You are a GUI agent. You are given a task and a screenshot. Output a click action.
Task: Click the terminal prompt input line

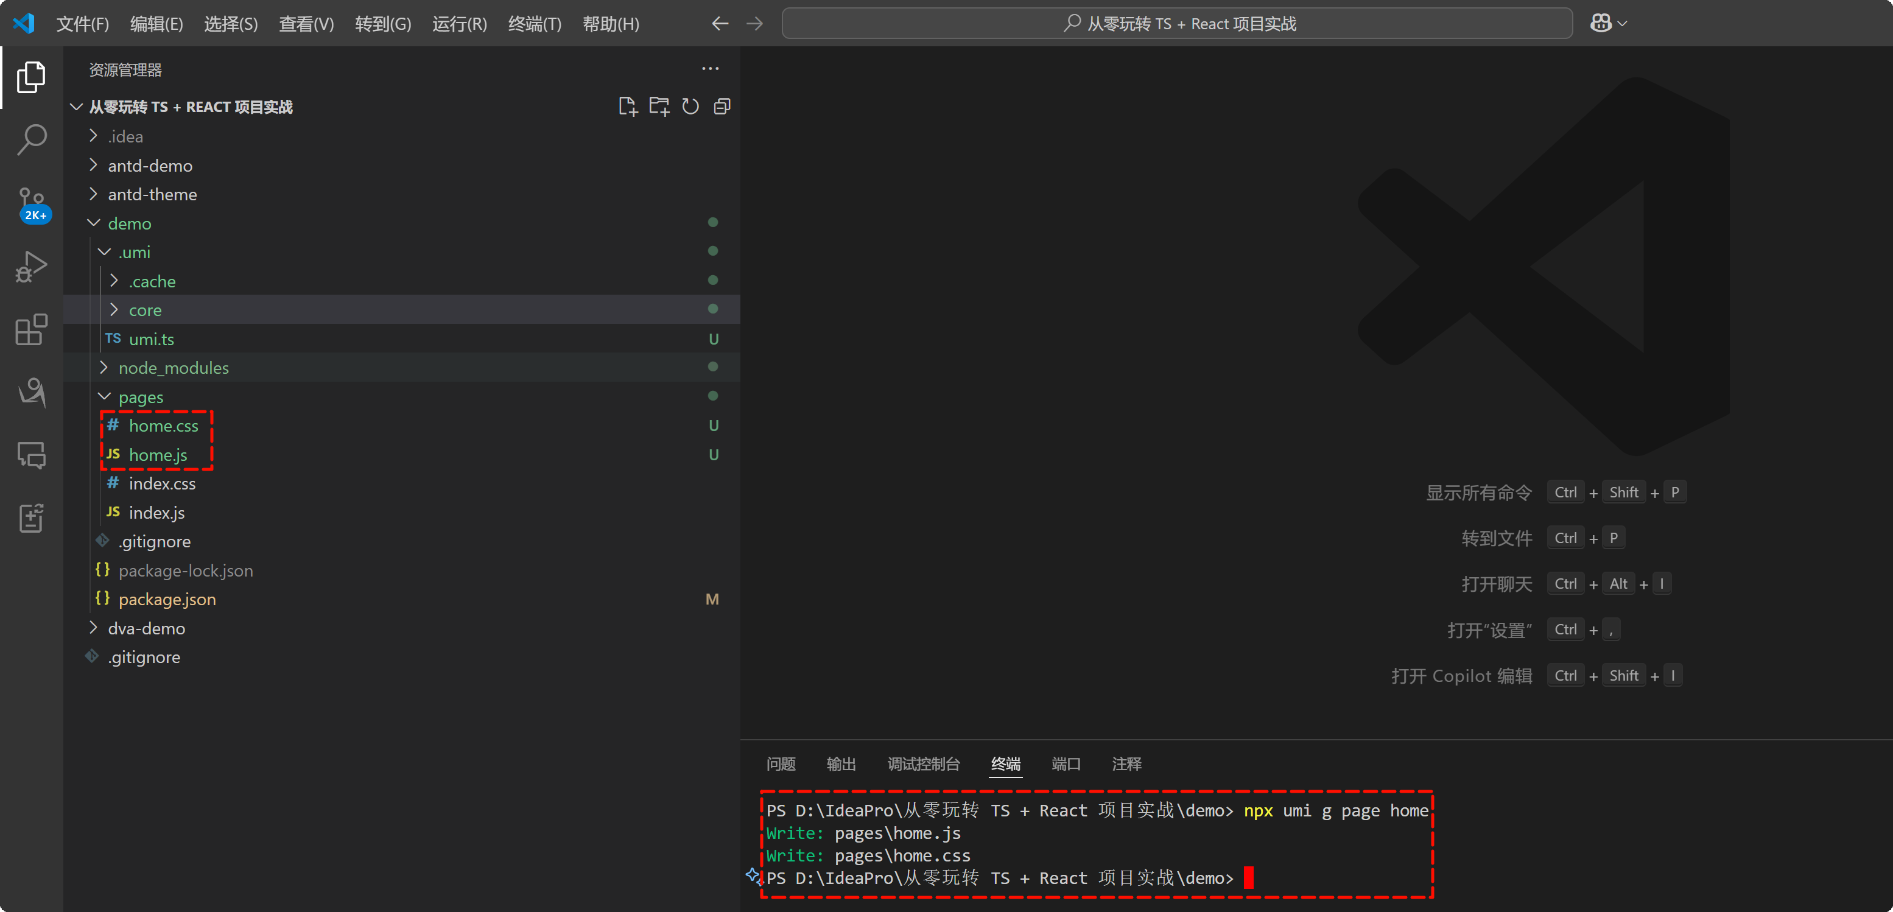pos(1009,877)
